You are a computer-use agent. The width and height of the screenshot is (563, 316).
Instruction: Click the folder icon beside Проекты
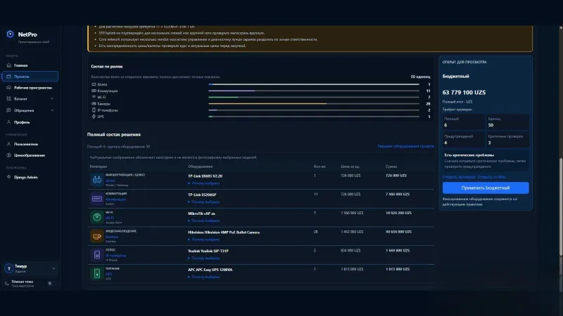point(9,77)
